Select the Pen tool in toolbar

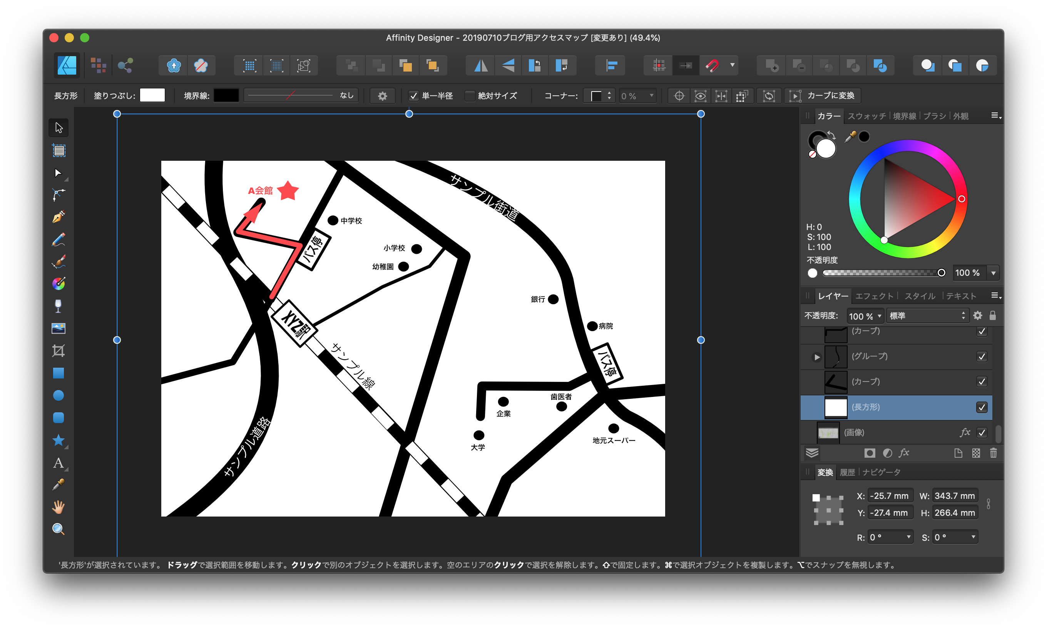point(59,217)
